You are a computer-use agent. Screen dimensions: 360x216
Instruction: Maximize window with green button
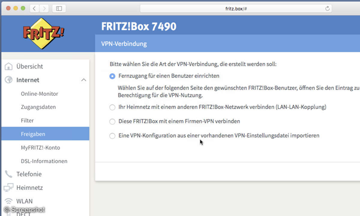[23, 8]
